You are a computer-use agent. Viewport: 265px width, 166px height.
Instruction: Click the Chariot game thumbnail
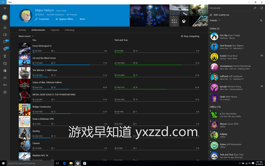25,146
